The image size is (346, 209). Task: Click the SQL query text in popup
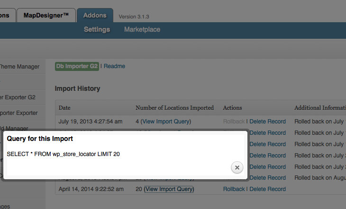coord(63,154)
